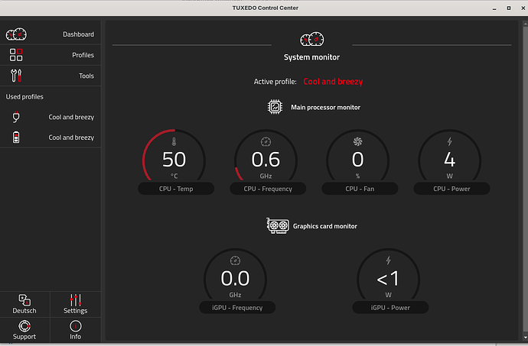Click the battery profile icon
Screen dimensions: 528x346
(16, 137)
